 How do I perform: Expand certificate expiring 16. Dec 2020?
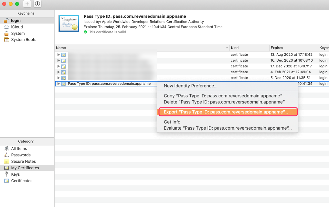(x=58, y=60)
